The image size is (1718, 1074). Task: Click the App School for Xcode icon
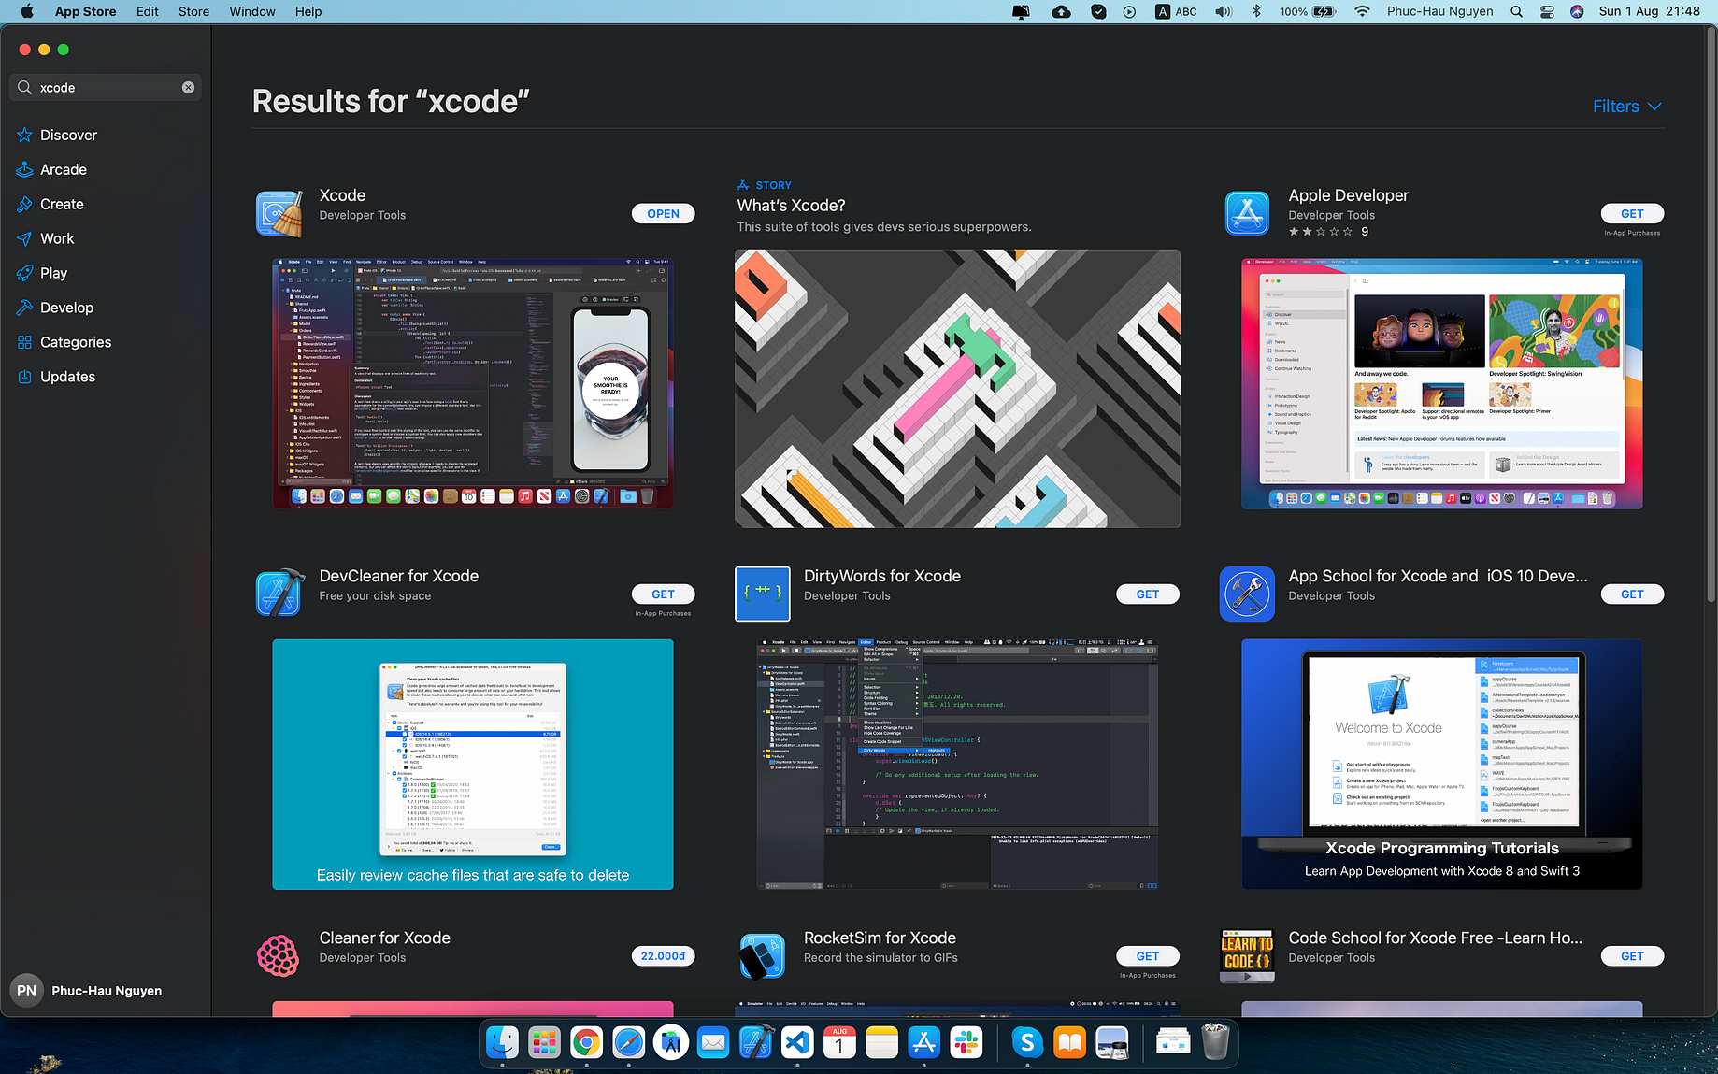(1247, 594)
